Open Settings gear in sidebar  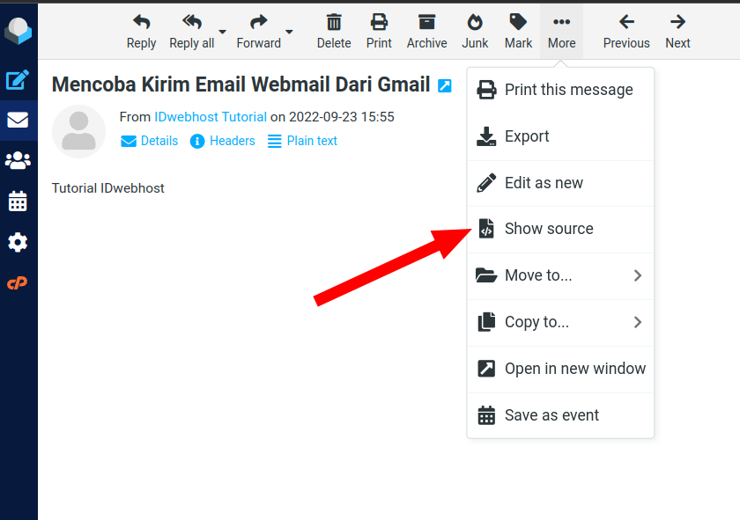pos(18,242)
